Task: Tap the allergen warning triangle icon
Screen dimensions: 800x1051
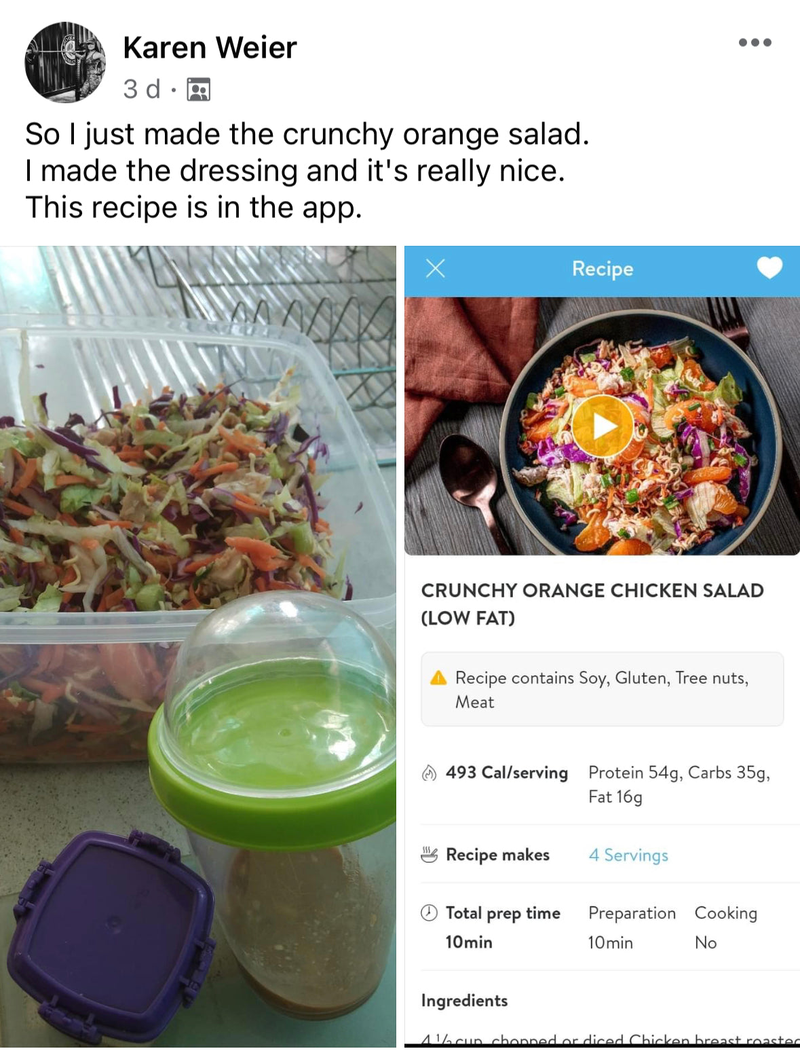Action: point(438,678)
